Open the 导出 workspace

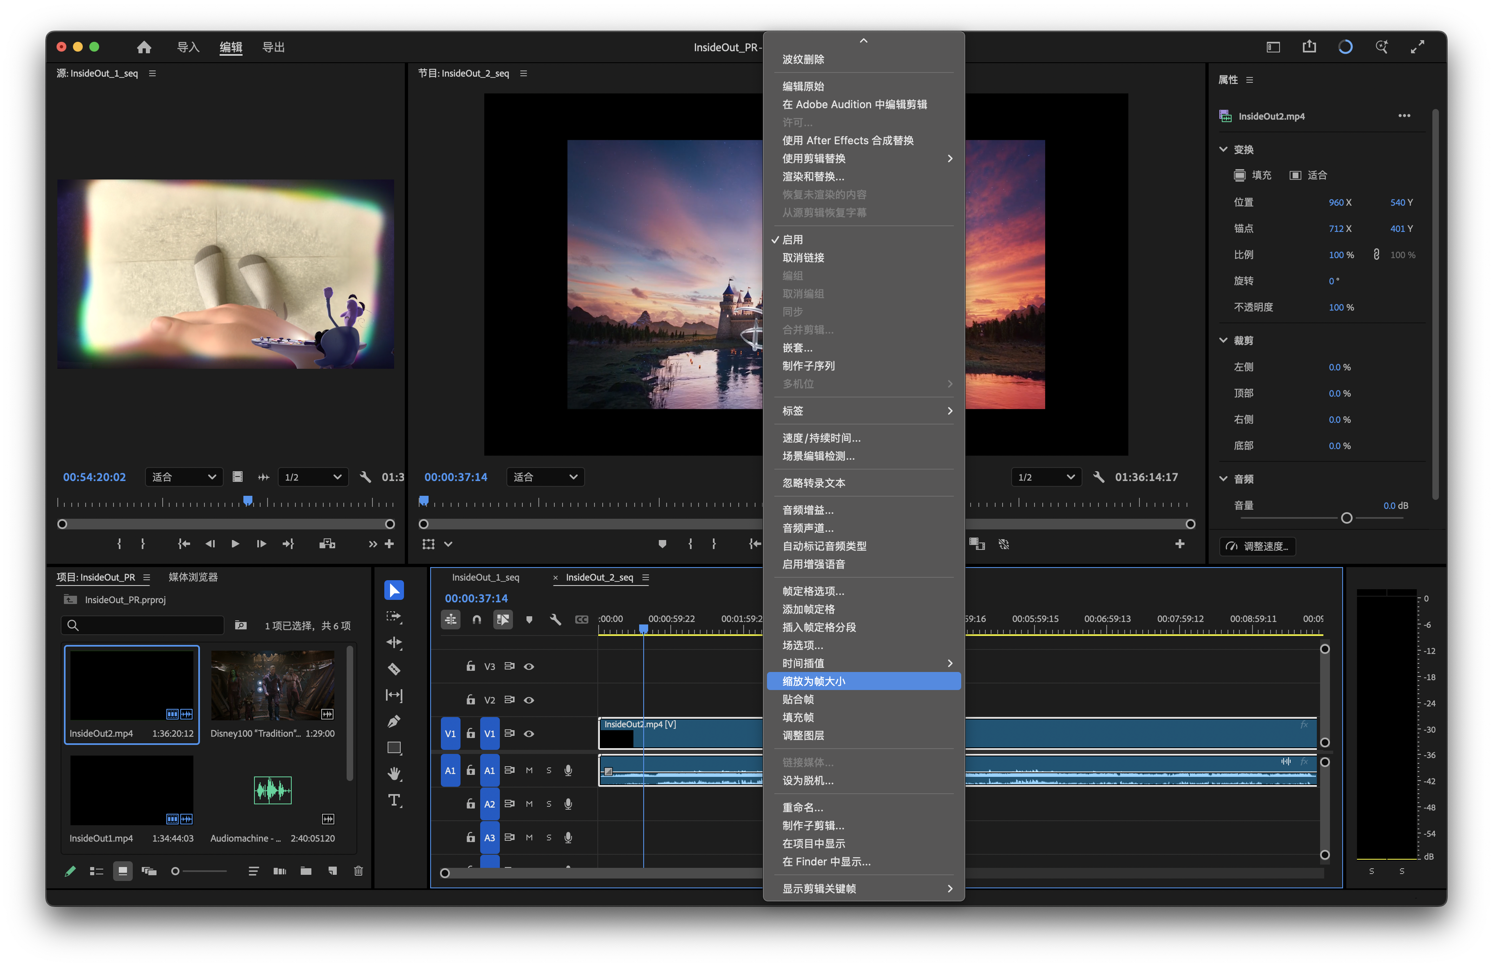pyautogui.click(x=274, y=47)
